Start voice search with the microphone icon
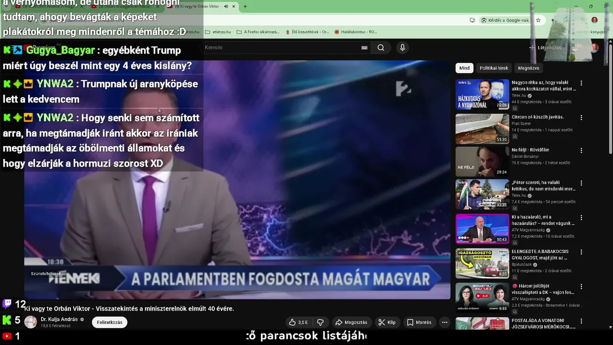This screenshot has width=613, height=345. click(402, 47)
